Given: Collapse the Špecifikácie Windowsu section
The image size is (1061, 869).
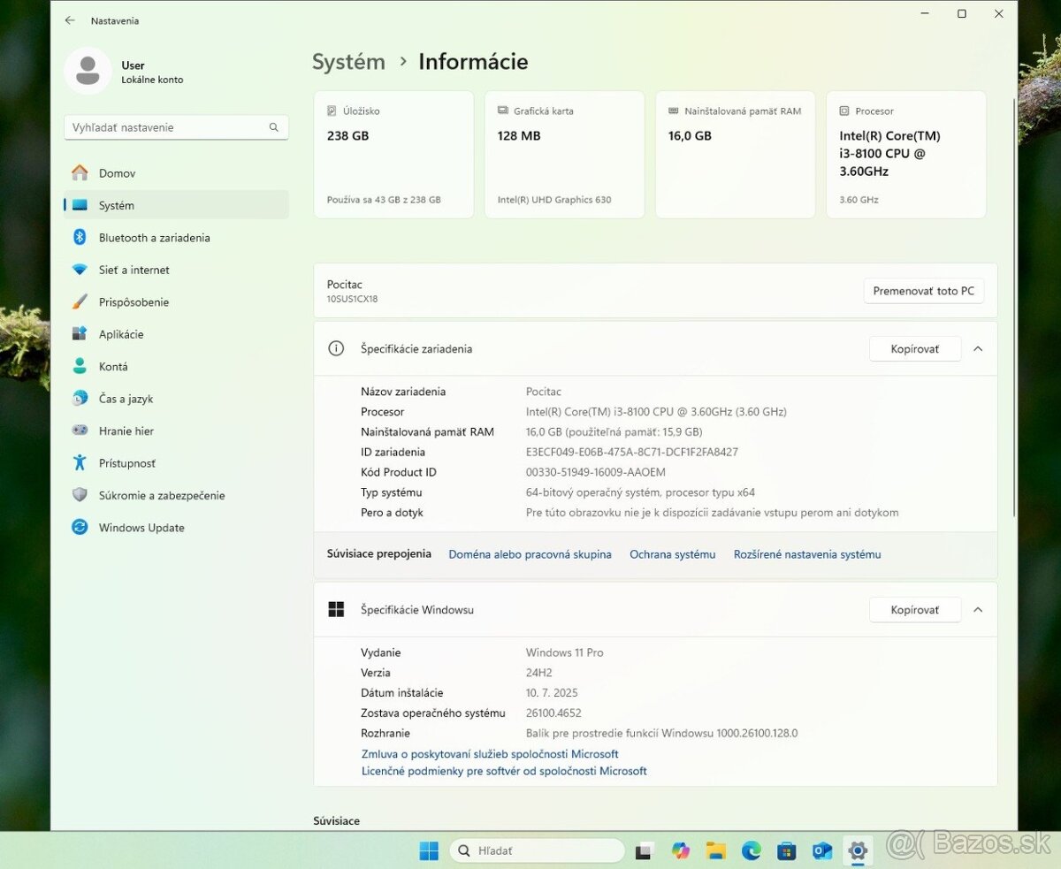Looking at the screenshot, I should pyautogui.click(x=978, y=610).
